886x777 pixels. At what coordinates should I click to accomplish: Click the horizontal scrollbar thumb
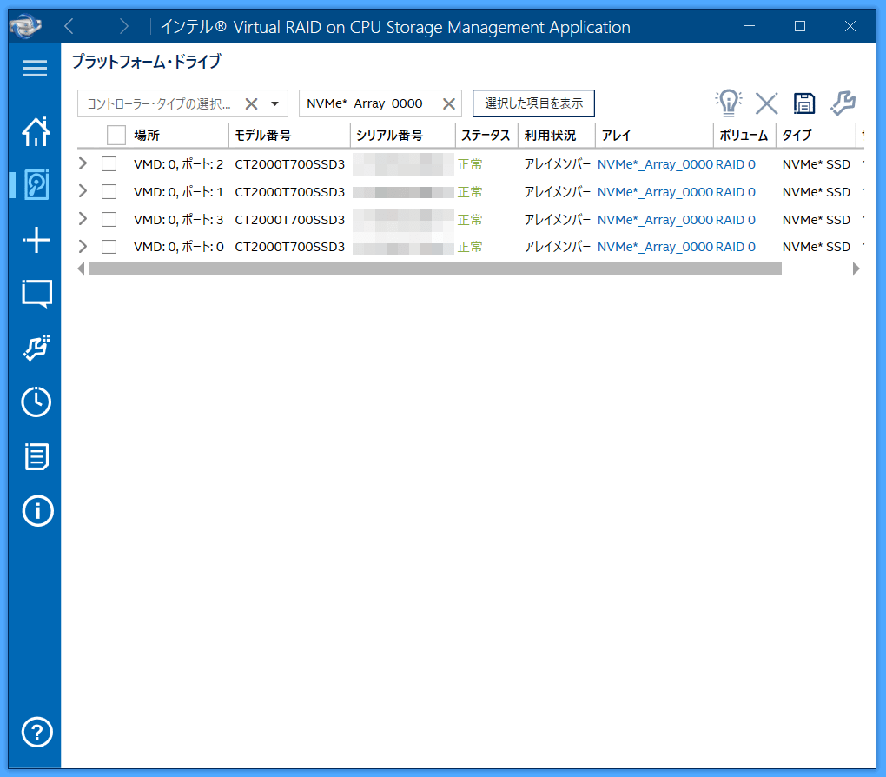click(x=435, y=268)
